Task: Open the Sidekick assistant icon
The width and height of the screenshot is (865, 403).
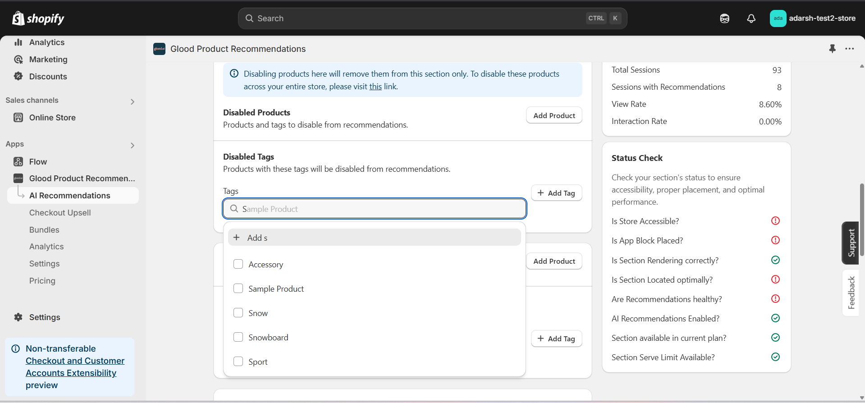Action: 724,18
